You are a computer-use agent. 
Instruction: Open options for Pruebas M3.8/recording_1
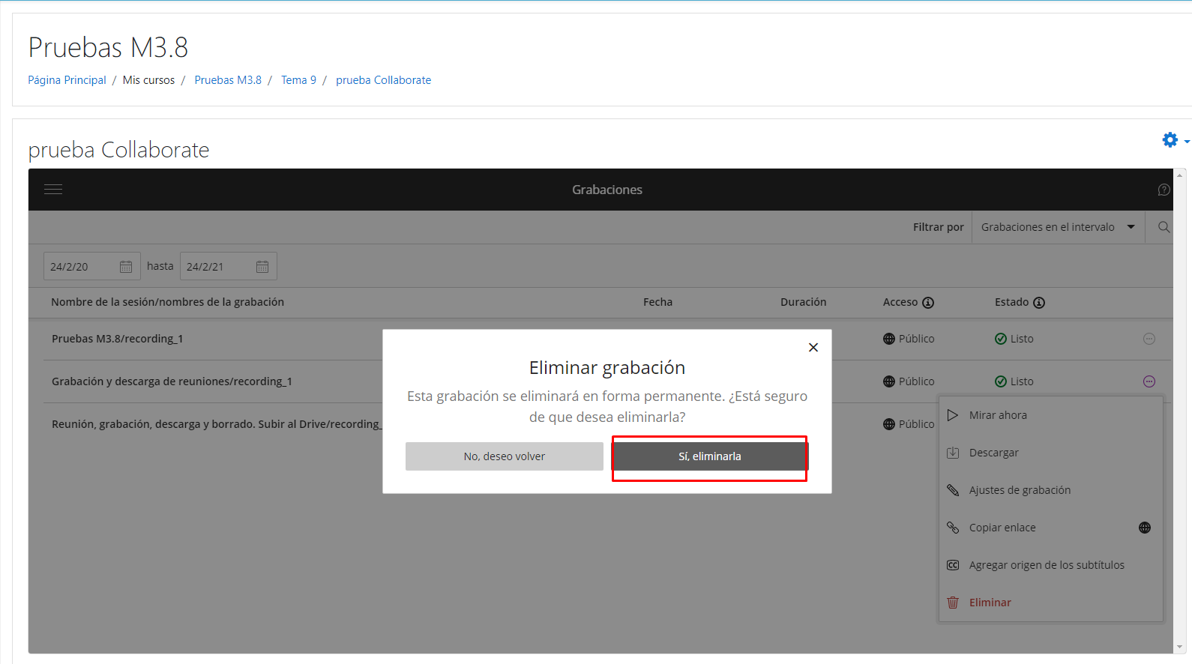(x=1149, y=339)
